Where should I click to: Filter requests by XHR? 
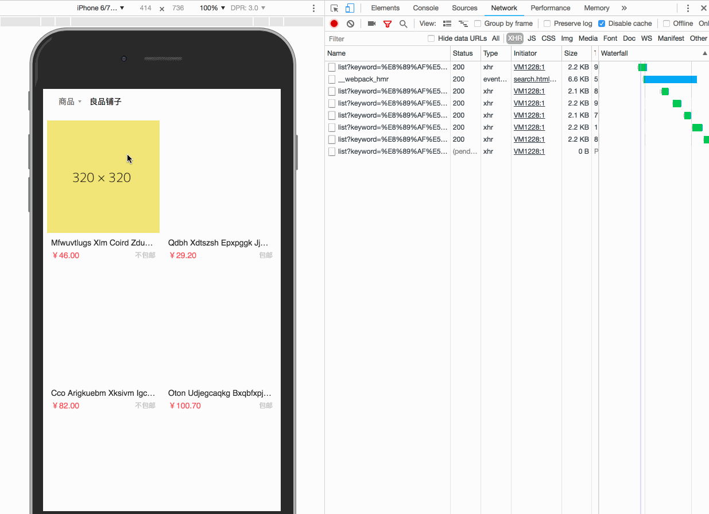(x=515, y=38)
